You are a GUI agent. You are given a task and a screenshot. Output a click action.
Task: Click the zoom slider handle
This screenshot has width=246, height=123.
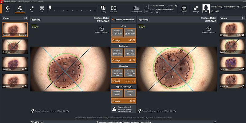pos(50,7)
